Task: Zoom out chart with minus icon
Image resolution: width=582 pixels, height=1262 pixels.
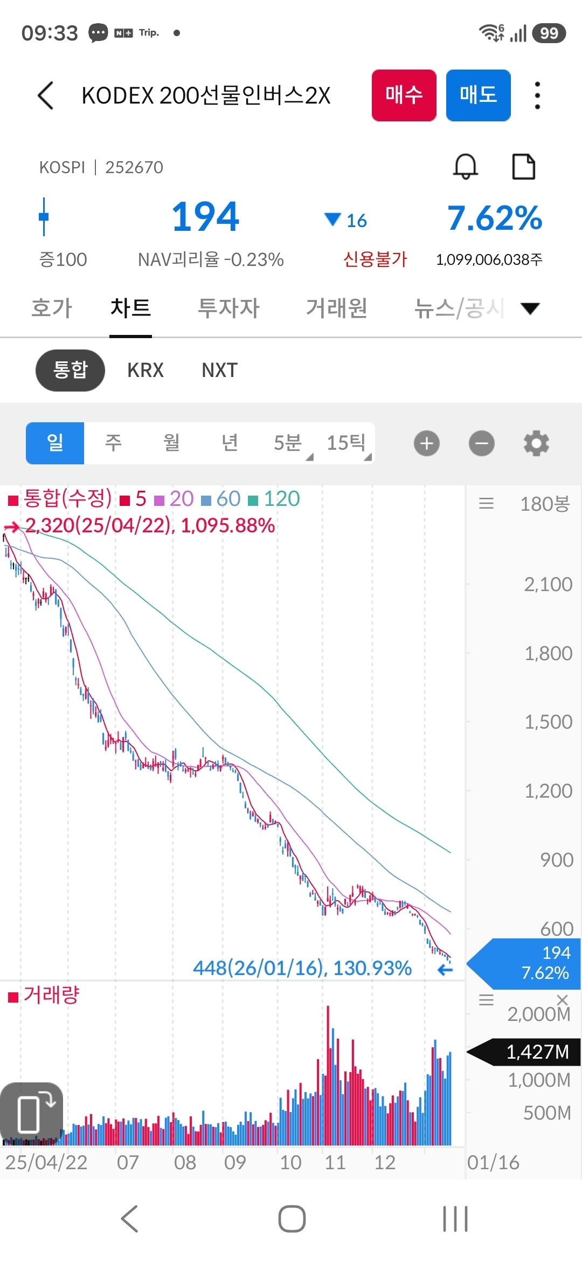Action: (x=481, y=443)
